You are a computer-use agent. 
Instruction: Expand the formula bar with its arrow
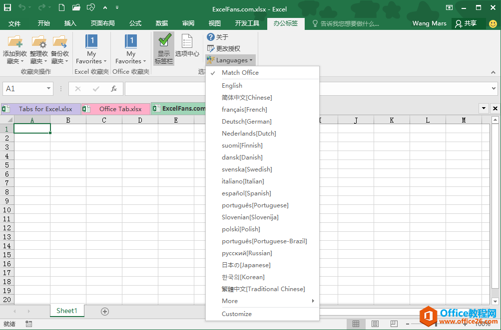click(x=494, y=88)
